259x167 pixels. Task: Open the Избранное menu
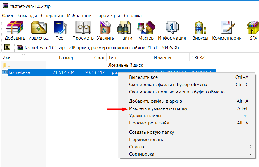pyautogui.click(x=79, y=16)
